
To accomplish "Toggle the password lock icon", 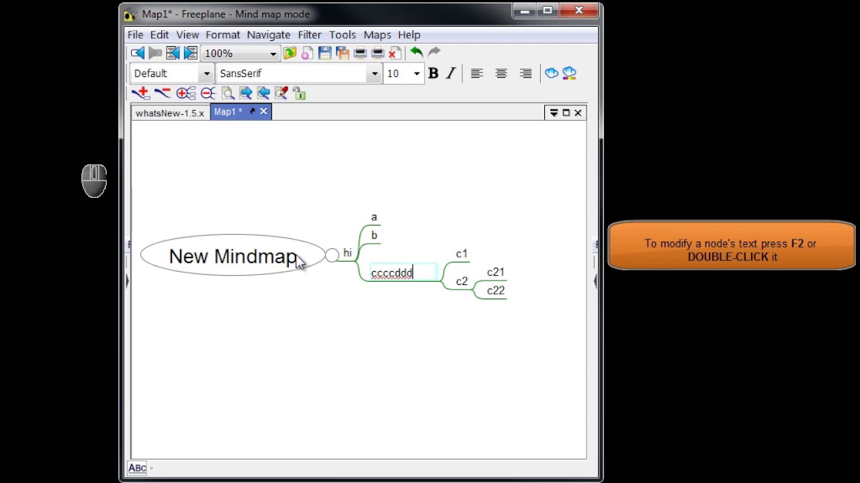I will coord(299,94).
